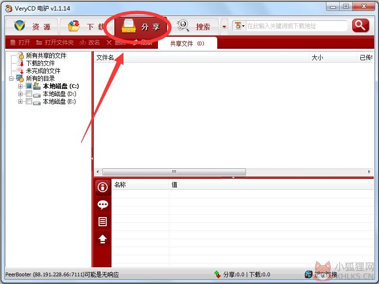Click the 未完成的文件 icon
This screenshot has width=379, height=284.
[x=20, y=70]
